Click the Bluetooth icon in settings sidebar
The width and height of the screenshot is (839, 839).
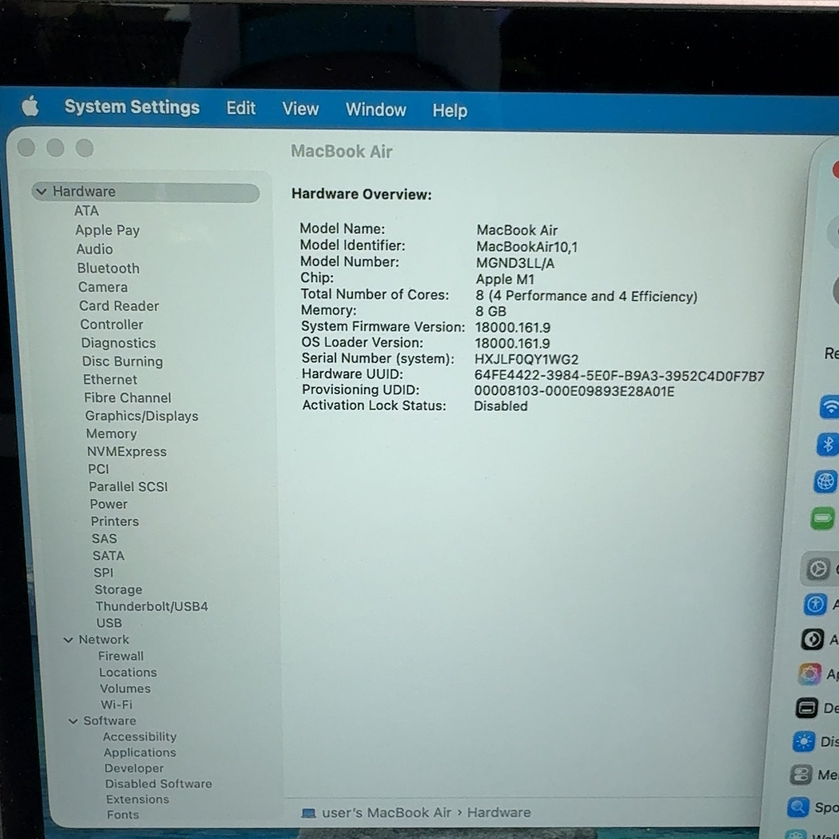pyautogui.click(x=828, y=445)
